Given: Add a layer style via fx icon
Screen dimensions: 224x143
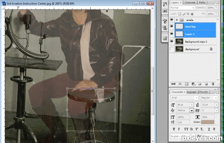Looking at the screenshot, I should 180,84.
